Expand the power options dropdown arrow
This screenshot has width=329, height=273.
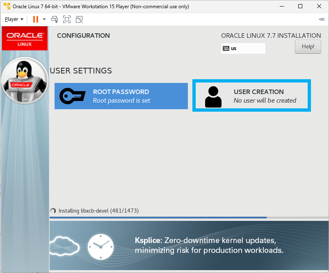tap(44, 19)
